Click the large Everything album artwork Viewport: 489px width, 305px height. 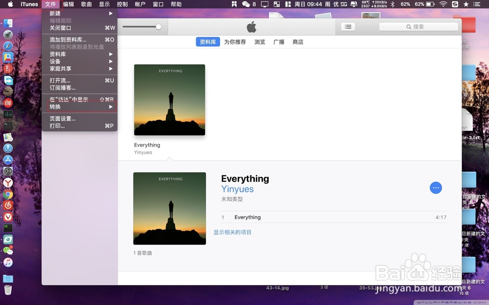click(169, 208)
